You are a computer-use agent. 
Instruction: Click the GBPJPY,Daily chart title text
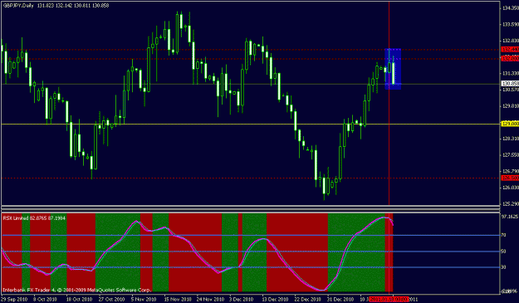18,6
